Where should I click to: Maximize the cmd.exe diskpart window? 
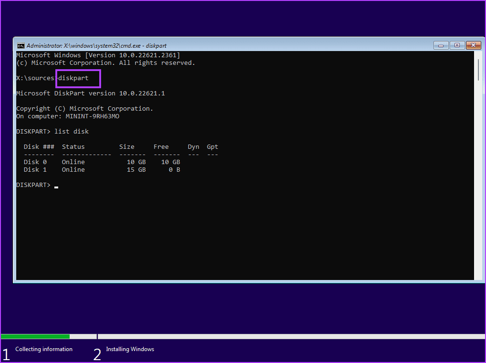click(457, 45)
